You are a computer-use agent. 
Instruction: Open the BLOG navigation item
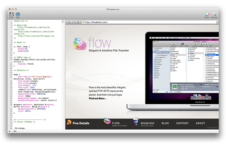(x=165, y=123)
